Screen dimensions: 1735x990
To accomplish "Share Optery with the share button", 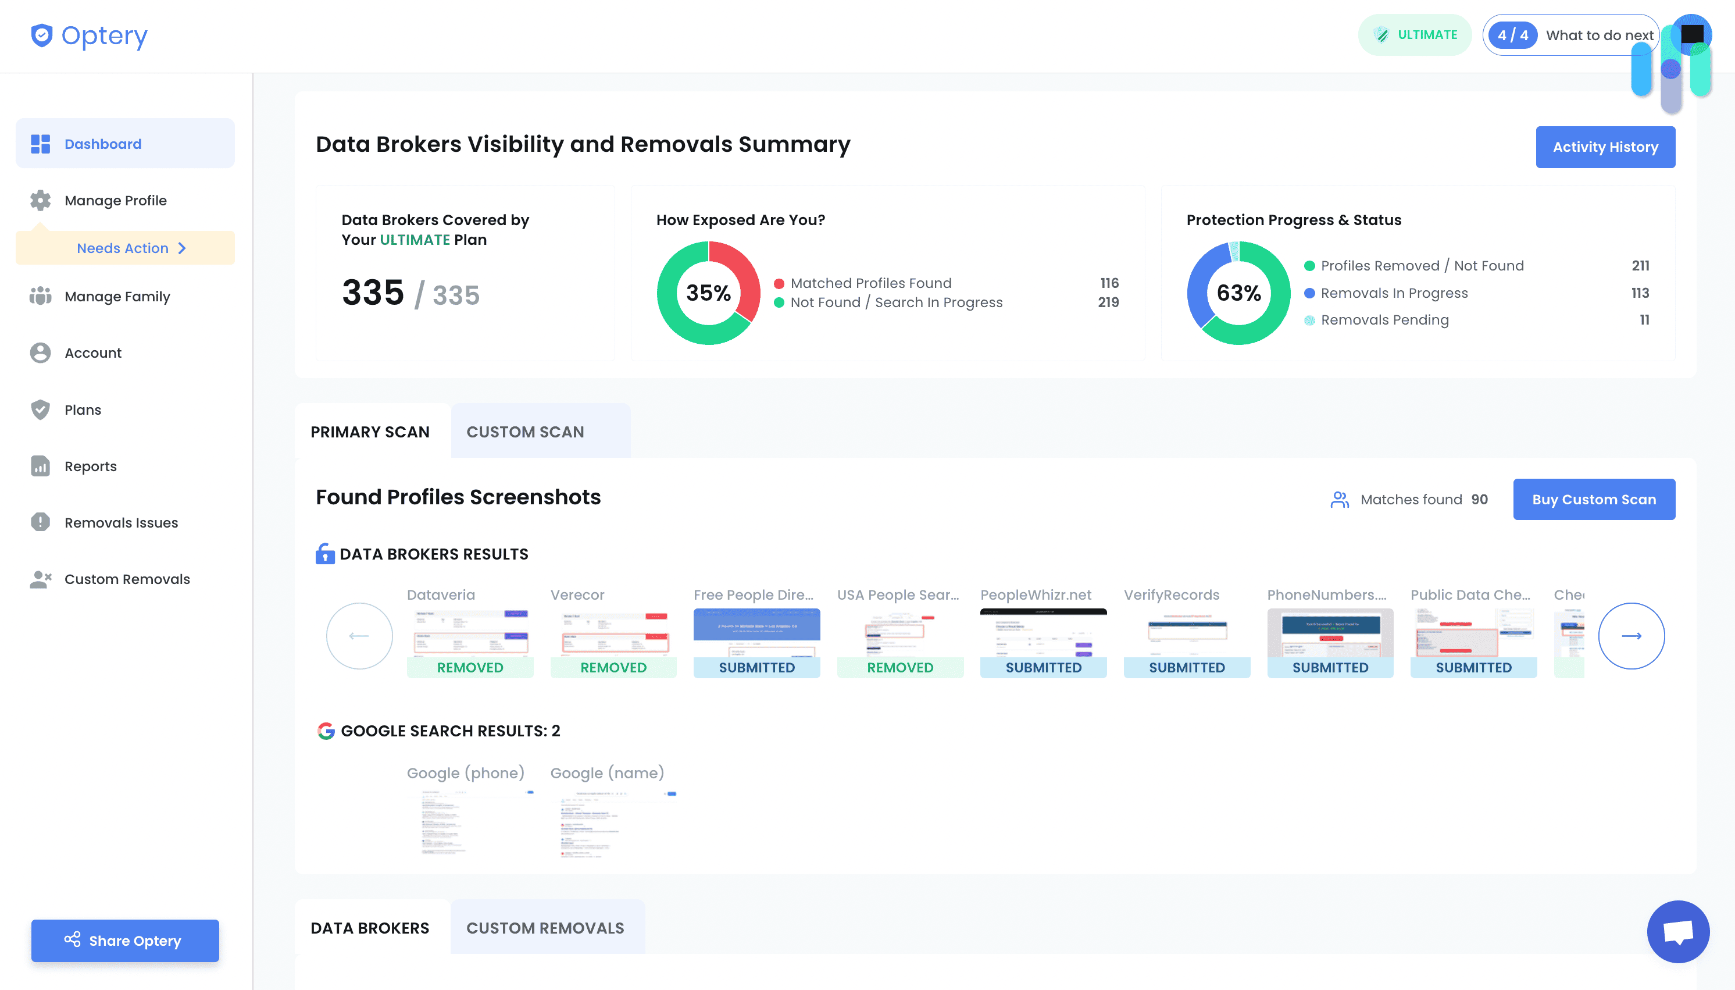I will (x=125, y=941).
